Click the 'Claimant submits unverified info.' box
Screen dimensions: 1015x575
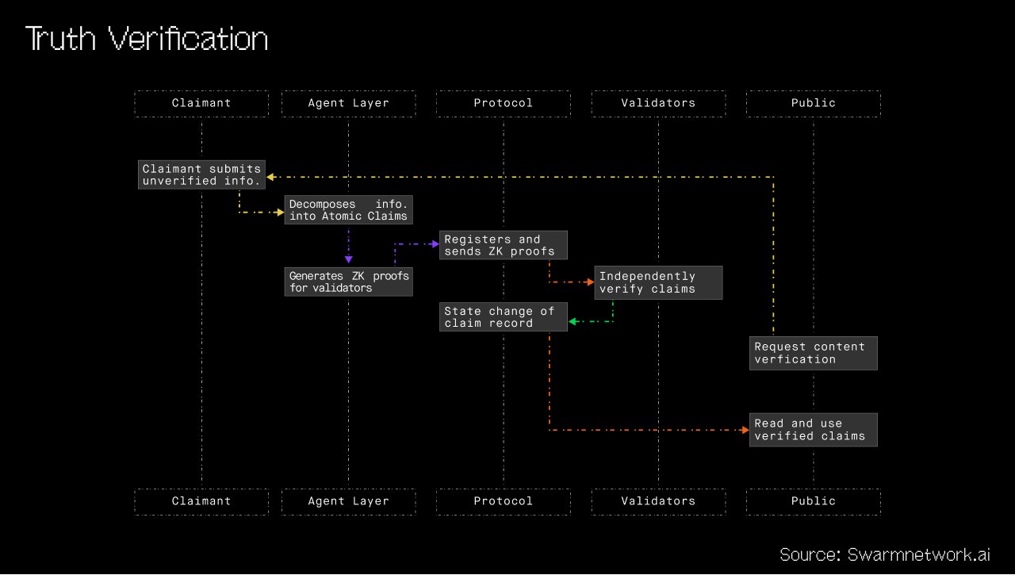tap(201, 174)
